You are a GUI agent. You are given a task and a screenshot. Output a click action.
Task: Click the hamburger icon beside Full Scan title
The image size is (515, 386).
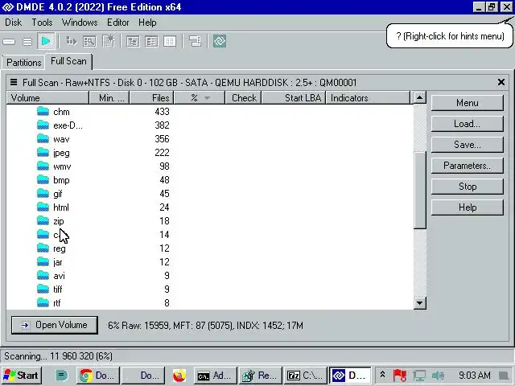14,82
